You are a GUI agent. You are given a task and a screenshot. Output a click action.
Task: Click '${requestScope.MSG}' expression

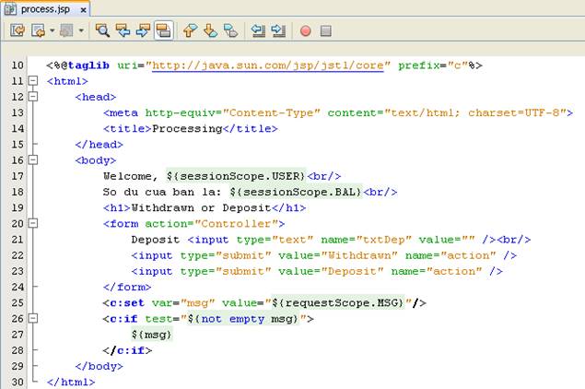(x=338, y=302)
